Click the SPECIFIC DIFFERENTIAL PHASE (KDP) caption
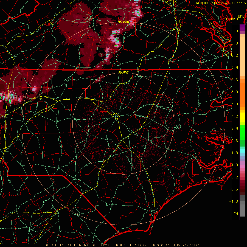 click(86, 245)
